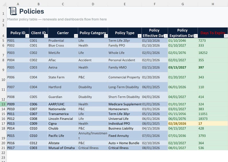
Task: Click the Guardian carrier cell
Action: click(x=63, y=97)
